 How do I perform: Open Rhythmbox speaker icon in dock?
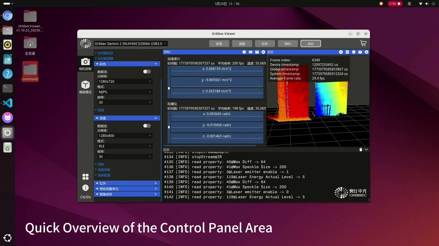pyautogui.click(x=8, y=44)
